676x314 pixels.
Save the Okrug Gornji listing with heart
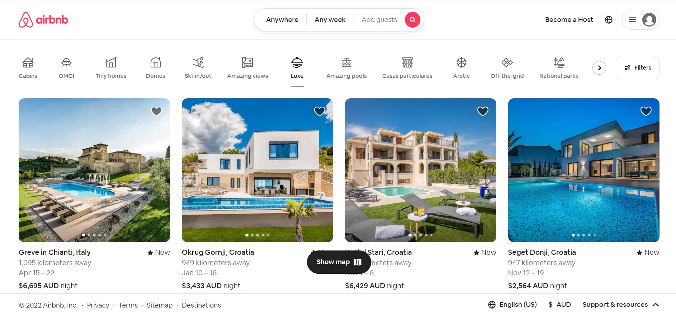pyautogui.click(x=320, y=111)
